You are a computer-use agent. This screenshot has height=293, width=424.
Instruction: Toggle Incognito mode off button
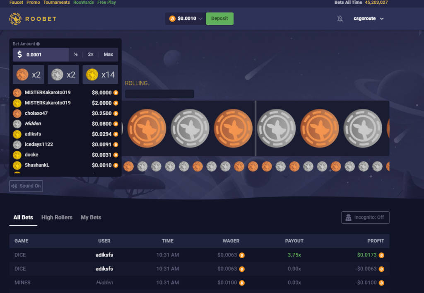pos(365,218)
